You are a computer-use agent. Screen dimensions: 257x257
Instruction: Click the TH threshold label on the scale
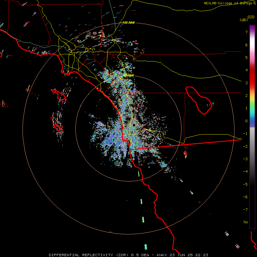click(245, 222)
